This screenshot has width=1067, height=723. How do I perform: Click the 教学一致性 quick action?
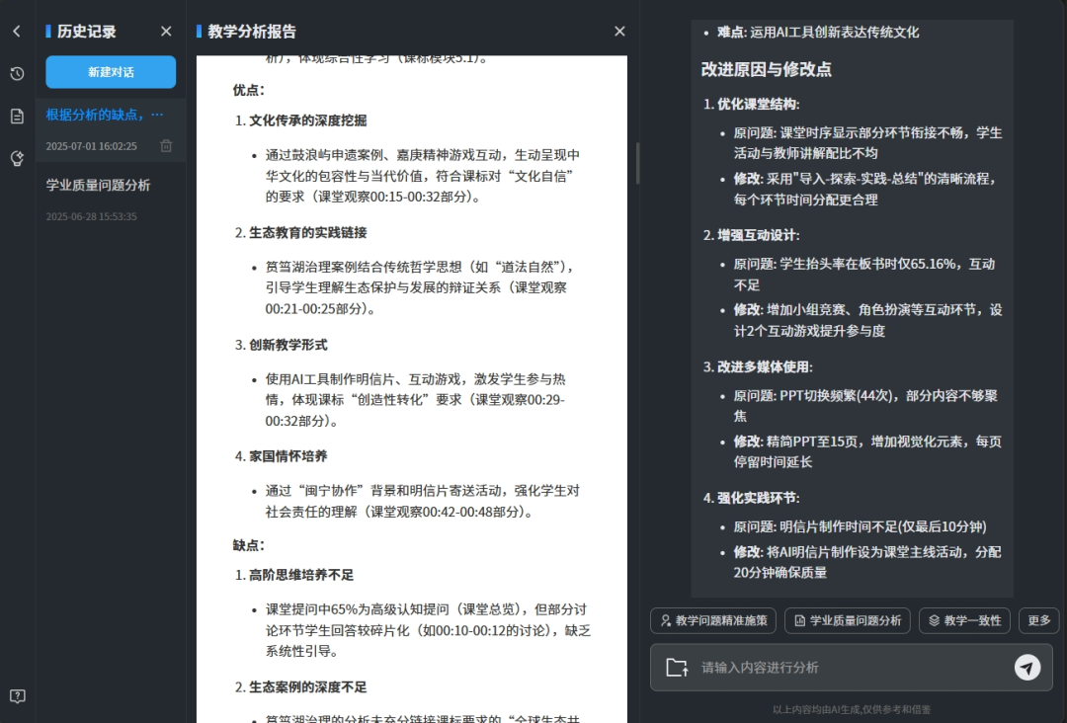click(x=964, y=620)
